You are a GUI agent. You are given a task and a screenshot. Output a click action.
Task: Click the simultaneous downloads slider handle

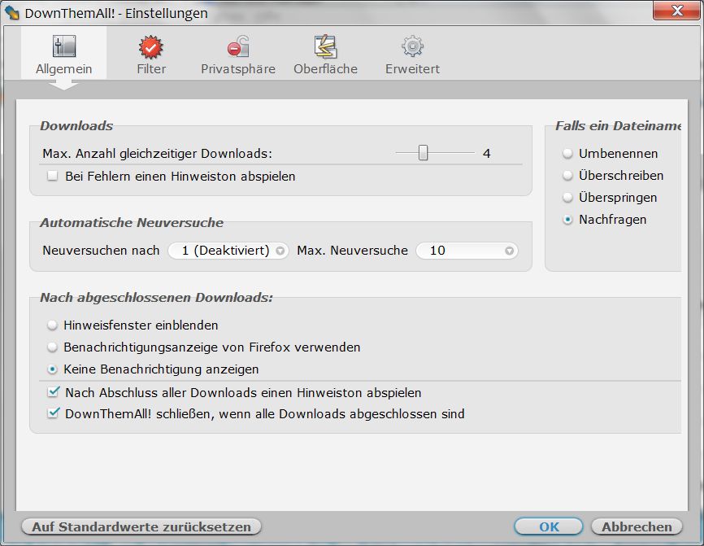point(423,153)
